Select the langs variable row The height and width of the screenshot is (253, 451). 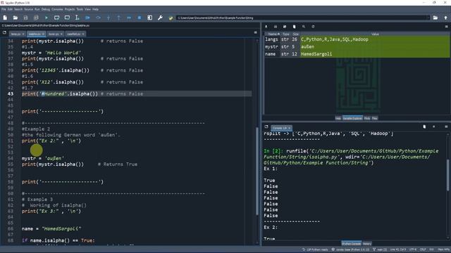point(357,39)
